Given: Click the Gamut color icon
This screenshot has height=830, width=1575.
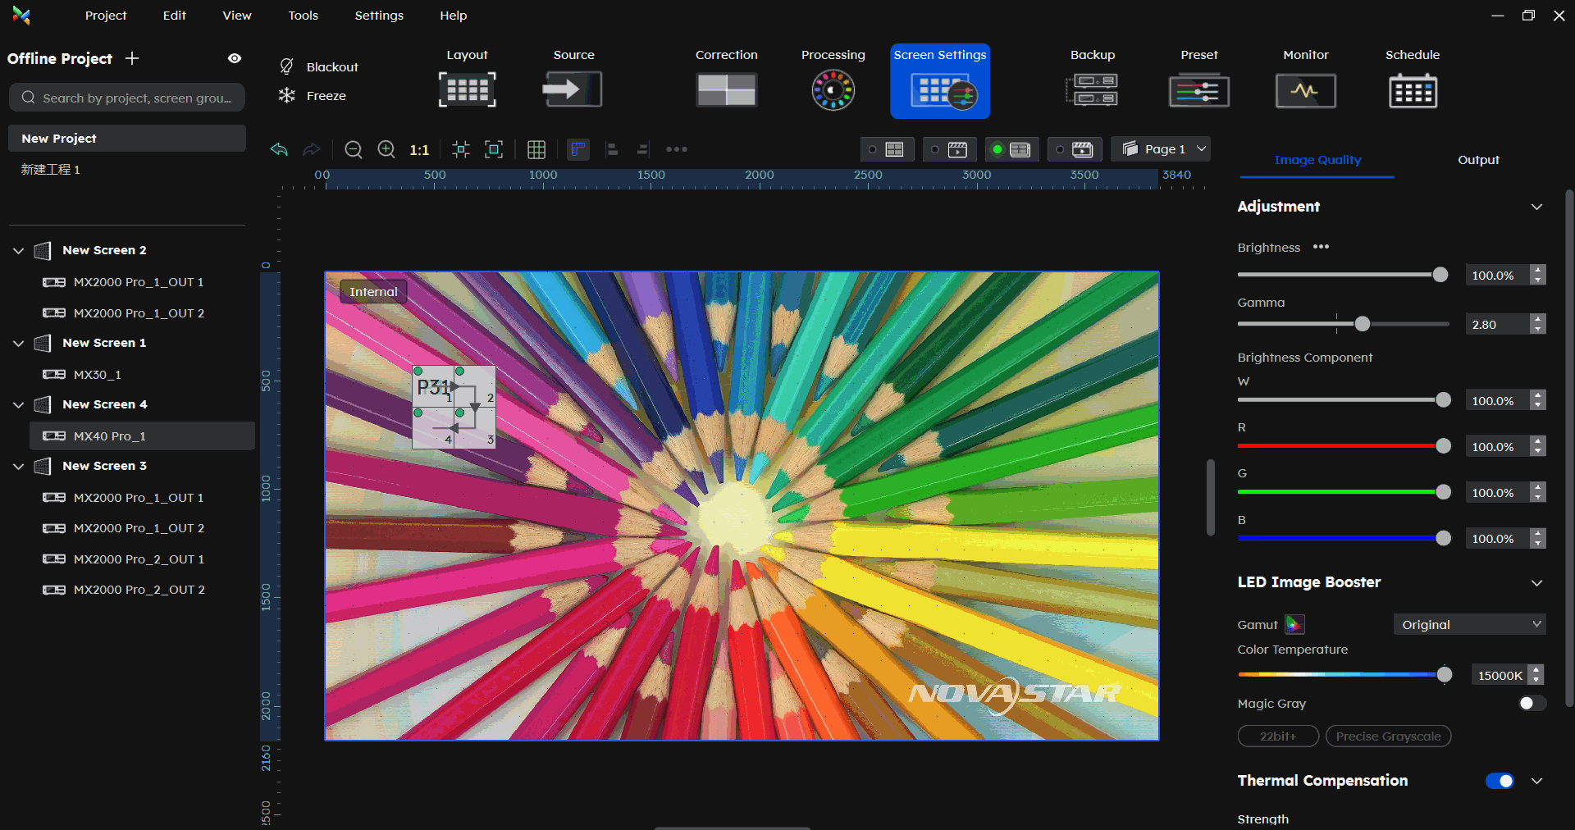Looking at the screenshot, I should (1294, 625).
